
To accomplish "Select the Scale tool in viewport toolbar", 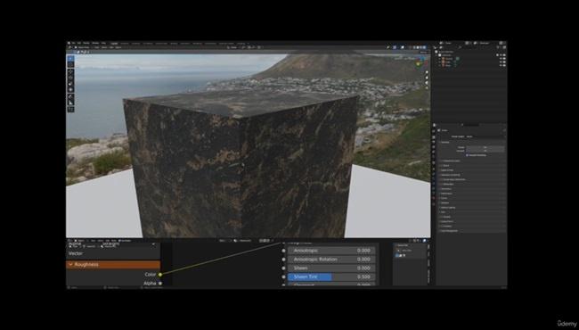I will (x=70, y=84).
